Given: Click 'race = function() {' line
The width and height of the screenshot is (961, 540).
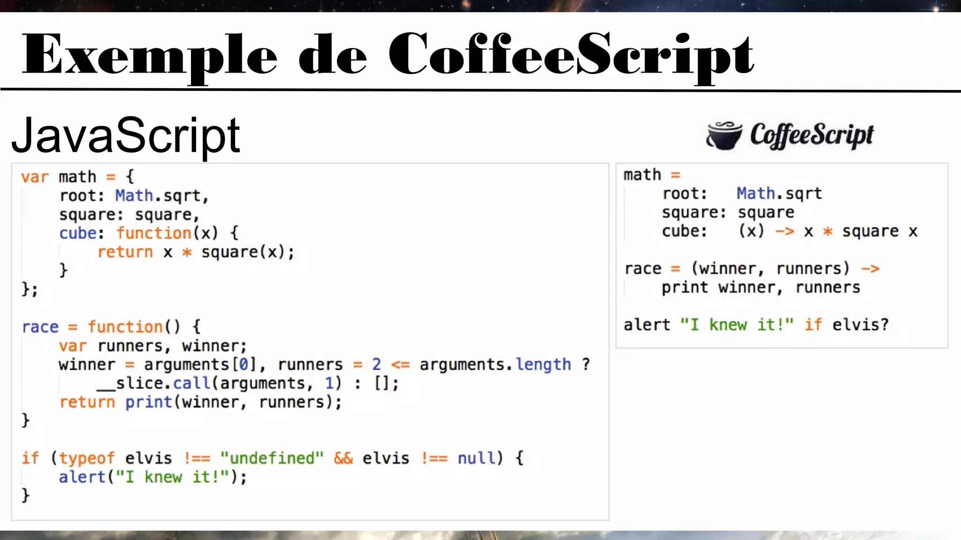Looking at the screenshot, I should 112,327.
